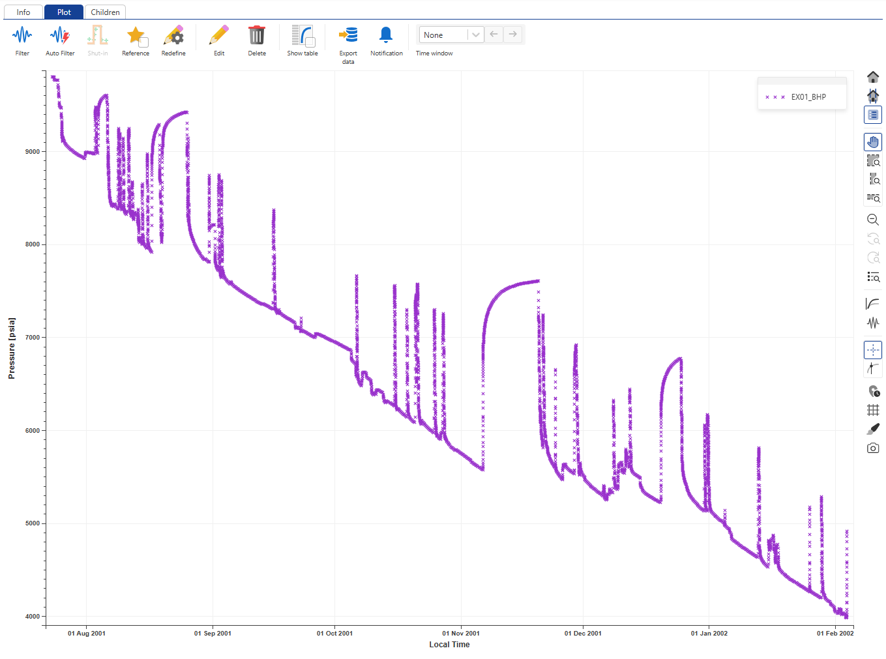Select the rectangular zoom tool
The height and width of the screenshot is (659, 886).
pyautogui.click(x=873, y=160)
